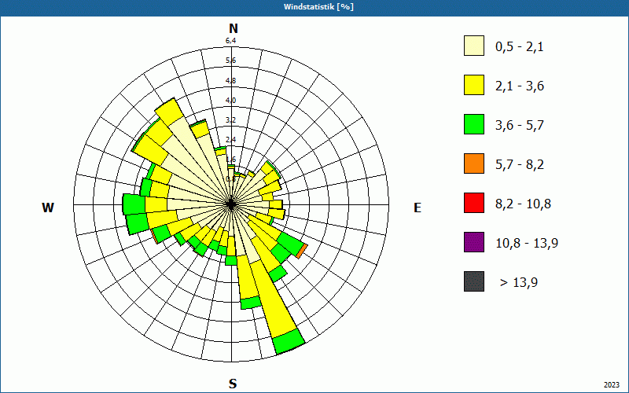The width and height of the screenshot is (629, 393).
Task: Click the 2,4 radial axis value
Action: point(230,140)
